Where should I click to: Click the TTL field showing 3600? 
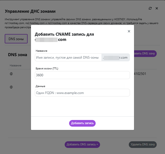[x=82, y=75]
